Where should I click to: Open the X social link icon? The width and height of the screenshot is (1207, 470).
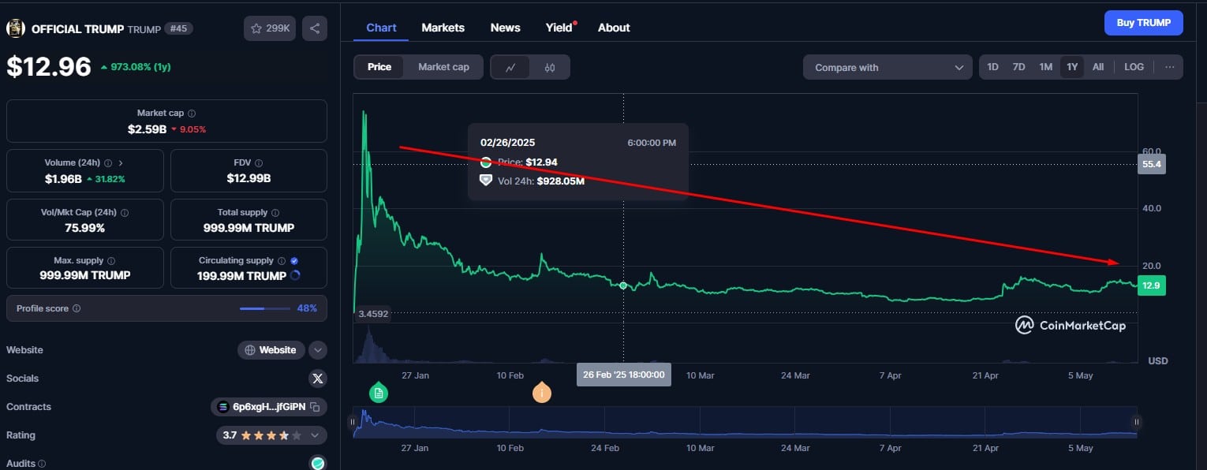tap(318, 379)
